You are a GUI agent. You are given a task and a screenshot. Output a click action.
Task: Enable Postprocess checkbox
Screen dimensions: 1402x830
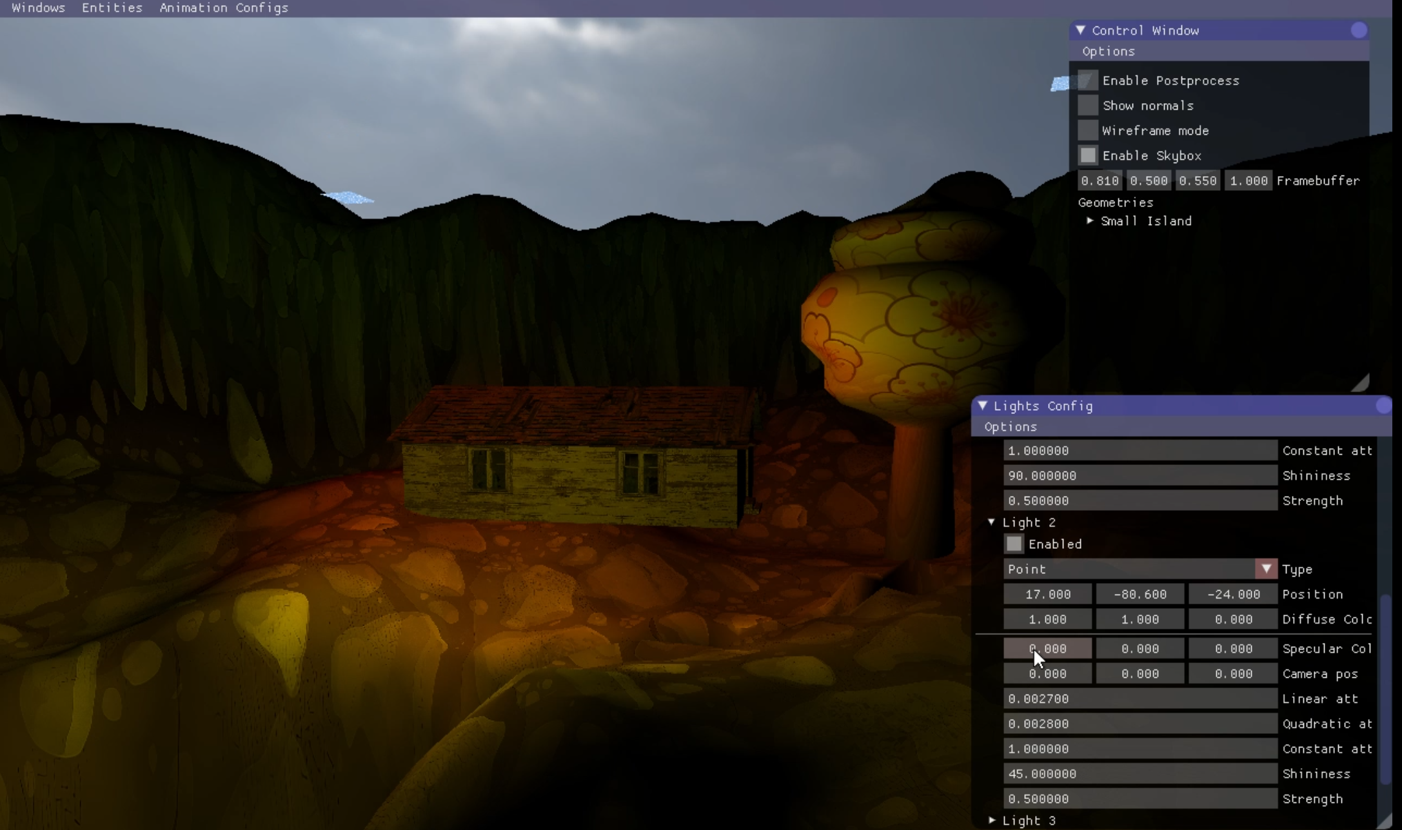pyautogui.click(x=1088, y=81)
